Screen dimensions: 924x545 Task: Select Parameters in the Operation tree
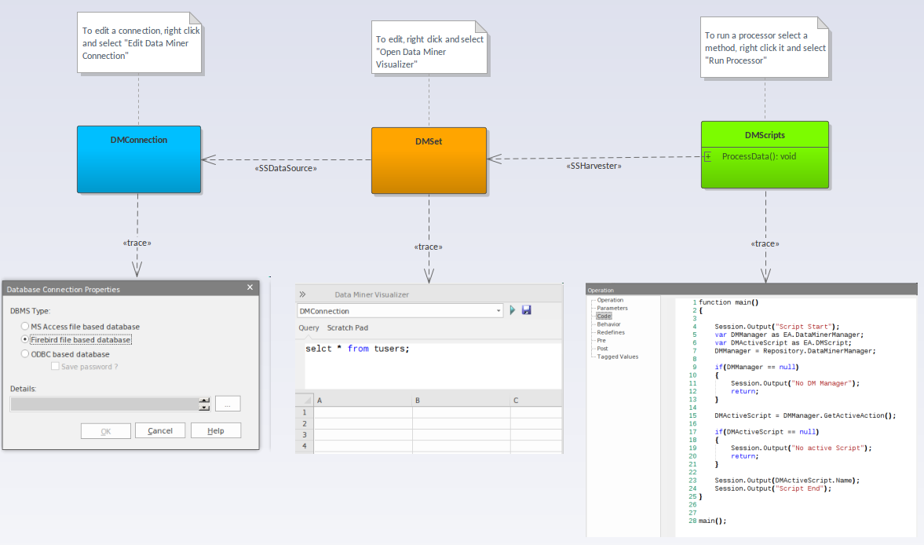coord(612,308)
